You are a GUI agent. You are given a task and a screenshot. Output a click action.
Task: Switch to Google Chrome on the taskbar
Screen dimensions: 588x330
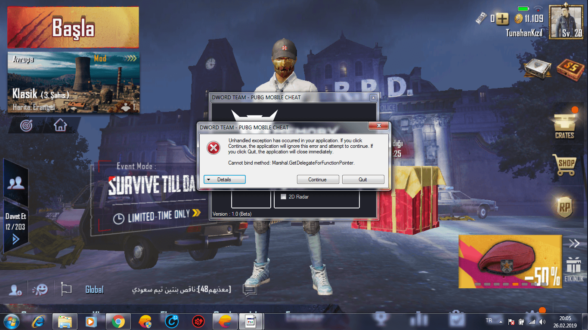click(118, 321)
